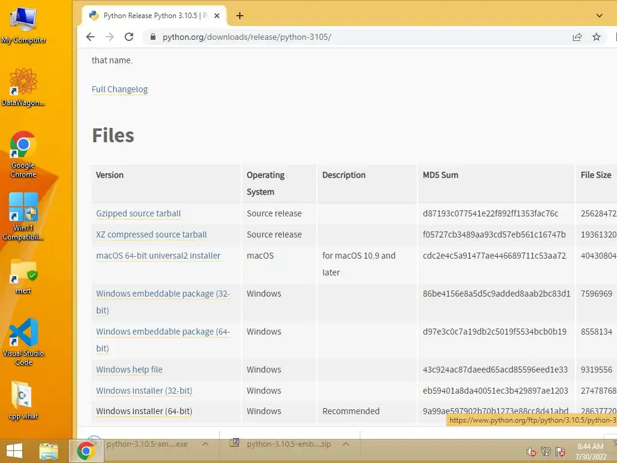Open the mert folder shortcut
The width and height of the screenshot is (617, 463).
[x=23, y=277]
